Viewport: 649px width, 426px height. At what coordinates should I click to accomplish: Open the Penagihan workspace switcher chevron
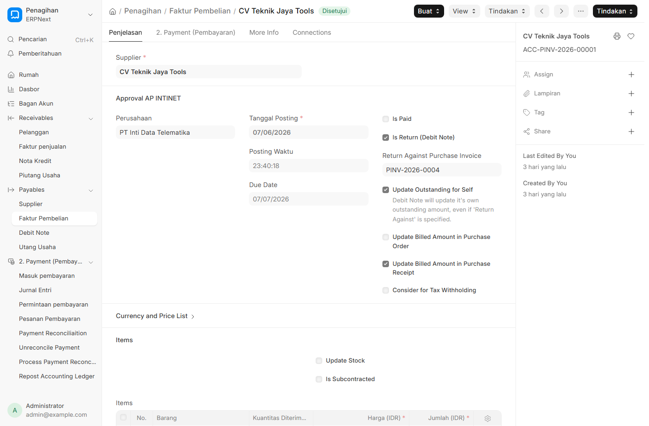(90, 15)
